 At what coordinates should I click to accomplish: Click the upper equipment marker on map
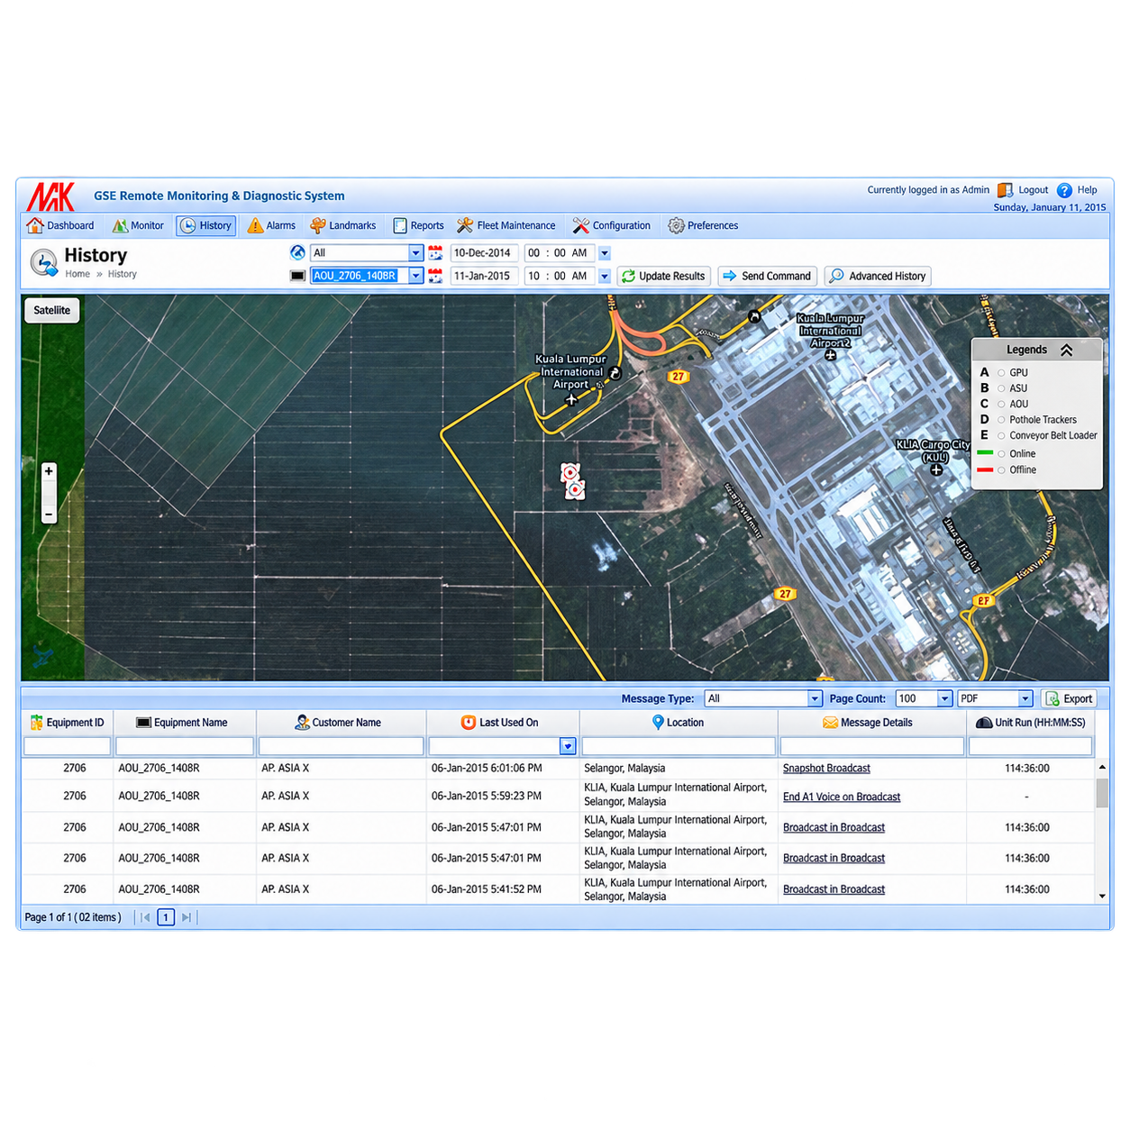[x=570, y=473]
